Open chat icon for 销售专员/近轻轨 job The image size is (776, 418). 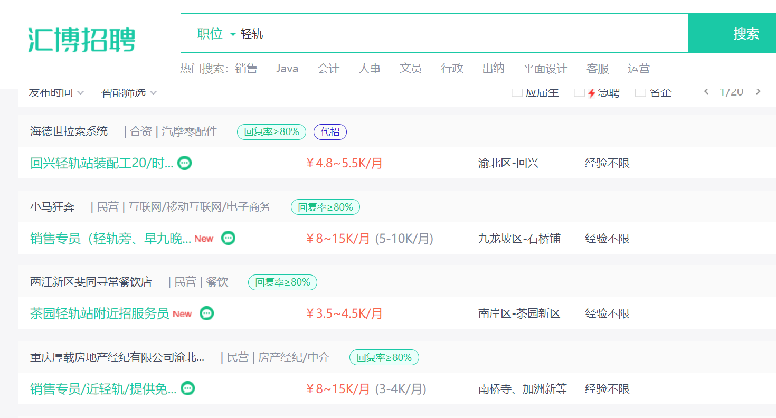pos(188,388)
